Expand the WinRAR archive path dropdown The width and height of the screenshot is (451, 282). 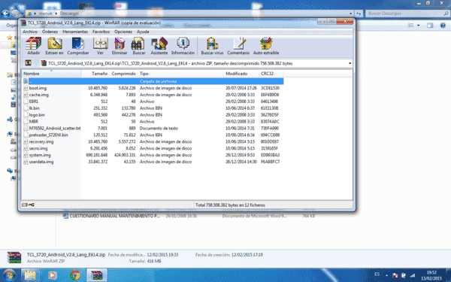[350, 63]
